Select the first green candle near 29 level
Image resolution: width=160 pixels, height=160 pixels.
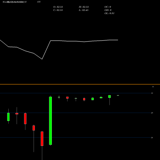[8, 117]
